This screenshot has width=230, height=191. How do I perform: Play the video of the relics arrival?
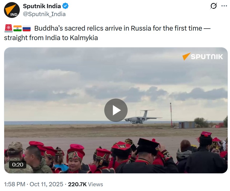click(x=116, y=110)
